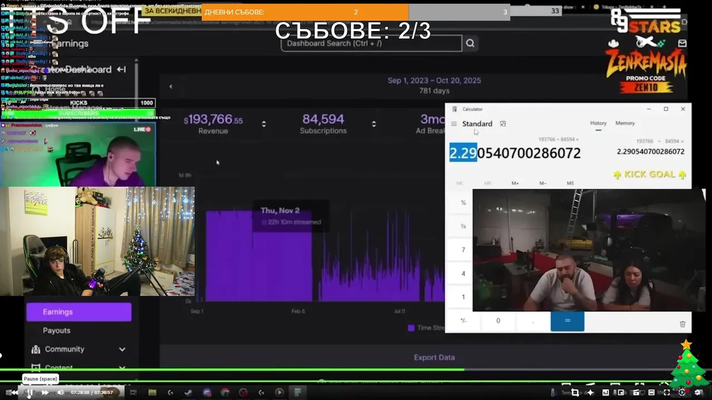The width and height of the screenshot is (712, 400).
Task: Enter fullscreen mode in the player
Action: pyautogui.click(x=666, y=392)
